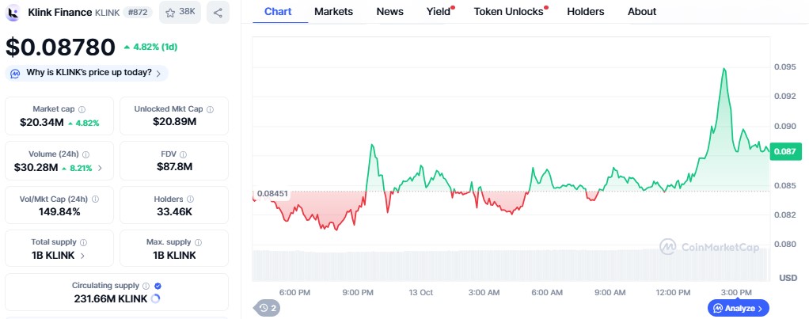Image resolution: width=809 pixels, height=319 pixels.
Task: Click the circulating supply verified badge
Action: tap(158, 285)
